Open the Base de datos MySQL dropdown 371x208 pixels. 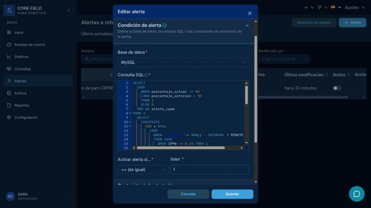click(183, 62)
